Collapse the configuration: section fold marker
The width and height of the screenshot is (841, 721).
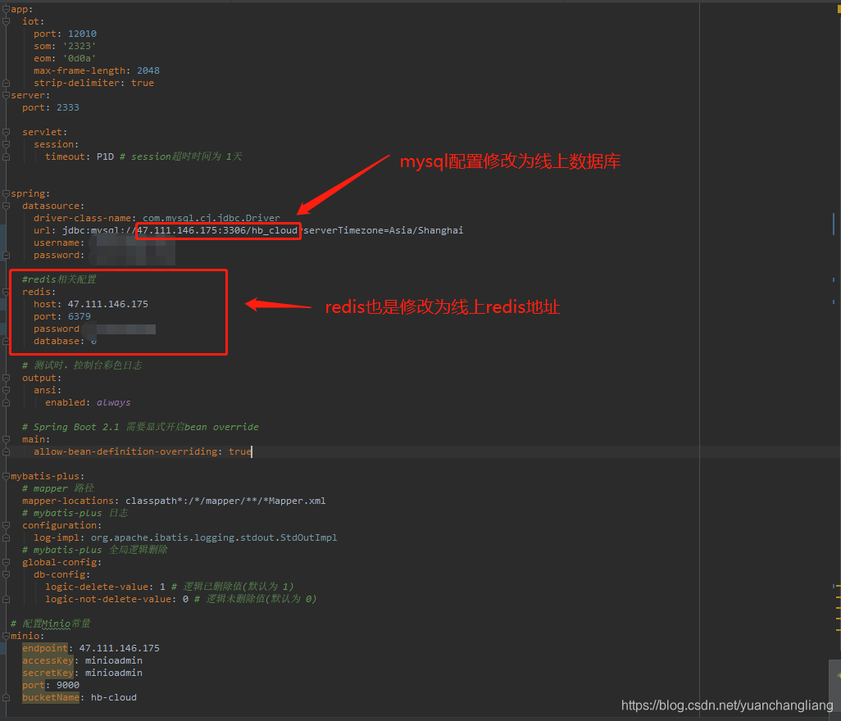6,525
